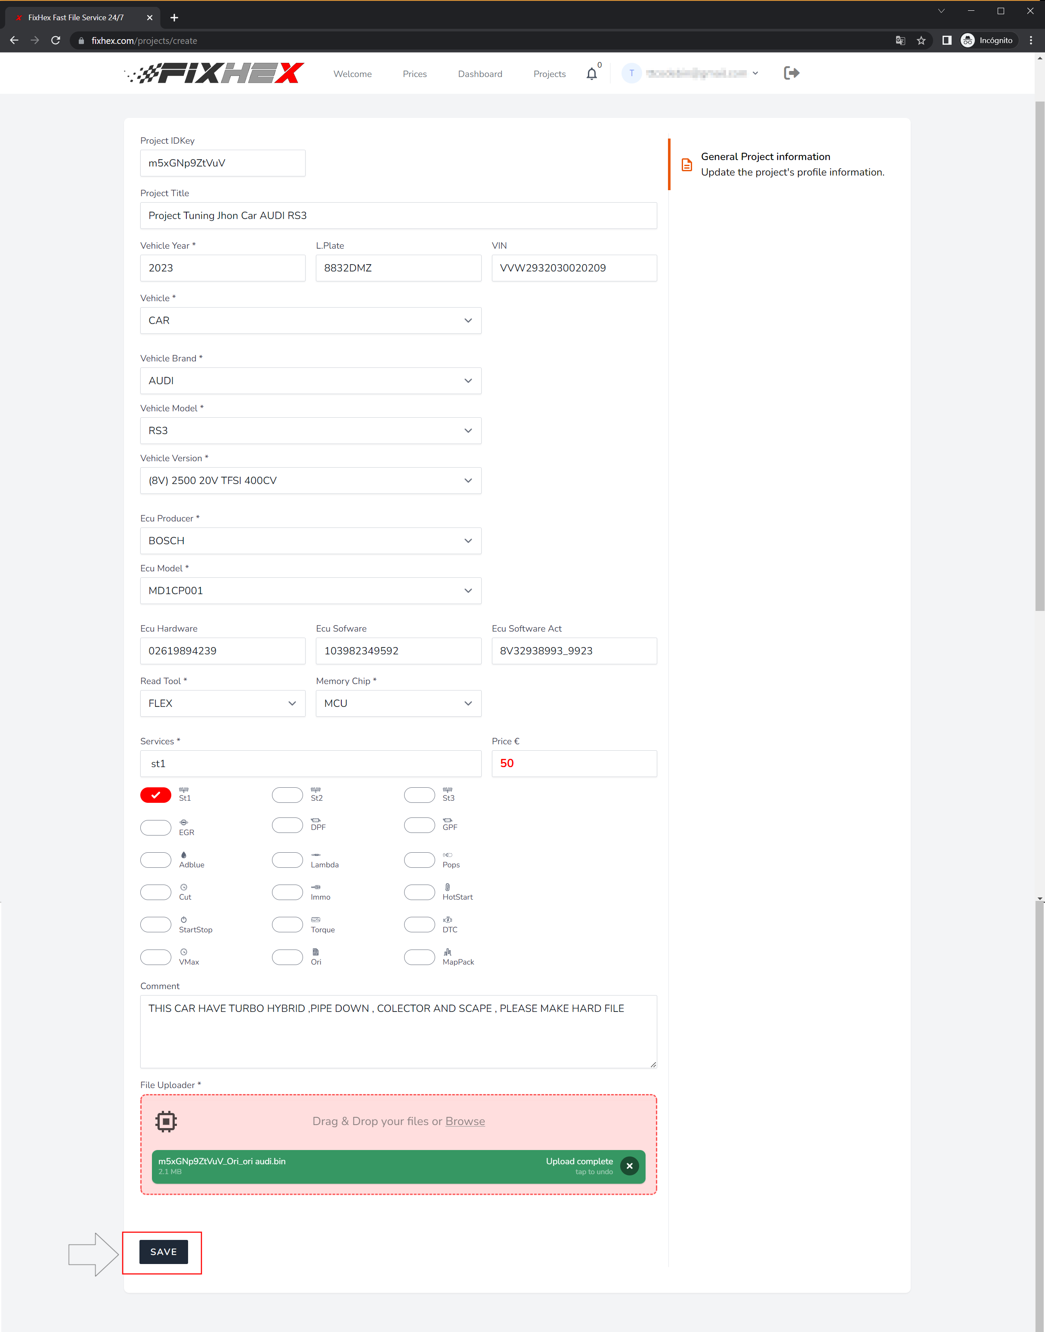Click the L.Plate input field
Image resolution: width=1045 pixels, height=1332 pixels.
pyautogui.click(x=398, y=268)
